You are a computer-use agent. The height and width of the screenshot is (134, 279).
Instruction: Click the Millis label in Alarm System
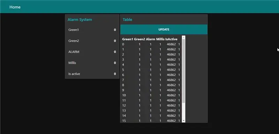[x=72, y=63]
